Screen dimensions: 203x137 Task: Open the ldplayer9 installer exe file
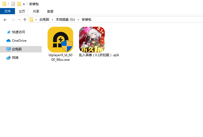[60, 40]
